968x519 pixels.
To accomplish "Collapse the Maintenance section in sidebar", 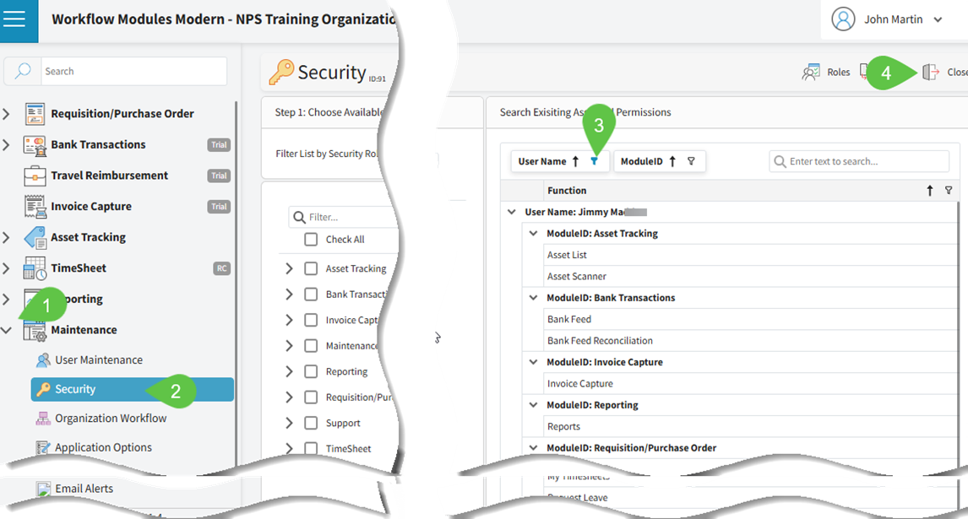I will pyautogui.click(x=7, y=330).
